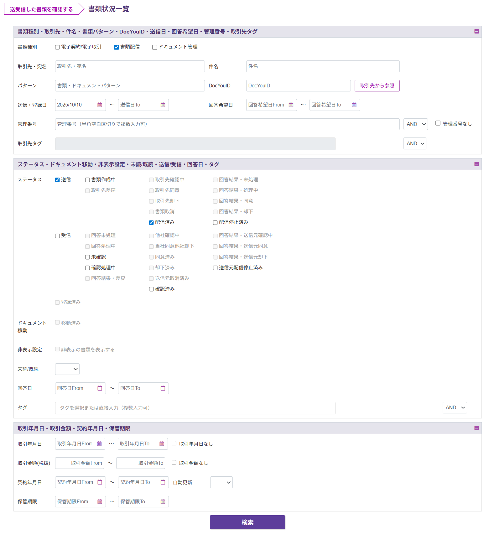
Task: Collapse the 取引年月日・取引金額 section
Action: (x=476, y=428)
